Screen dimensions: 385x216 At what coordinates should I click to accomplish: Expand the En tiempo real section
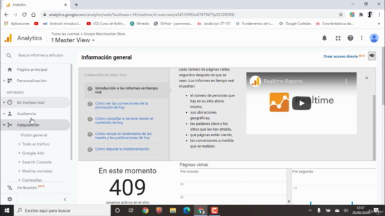click(x=4, y=103)
